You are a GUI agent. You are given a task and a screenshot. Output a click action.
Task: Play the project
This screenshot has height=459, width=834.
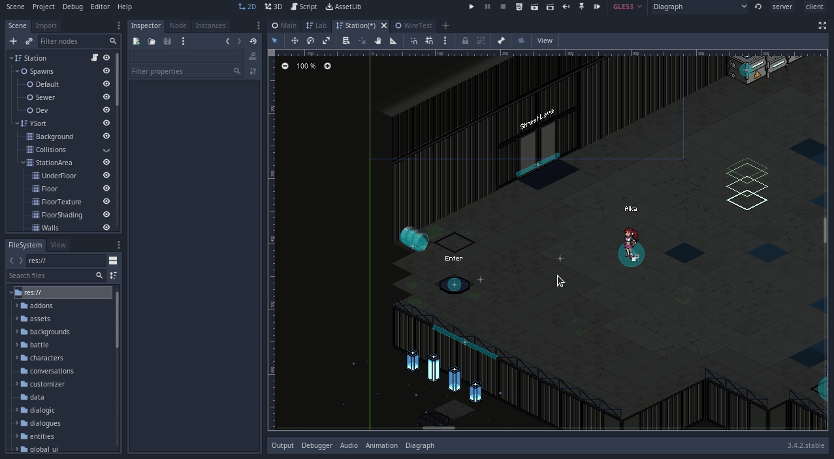click(x=472, y=7)
